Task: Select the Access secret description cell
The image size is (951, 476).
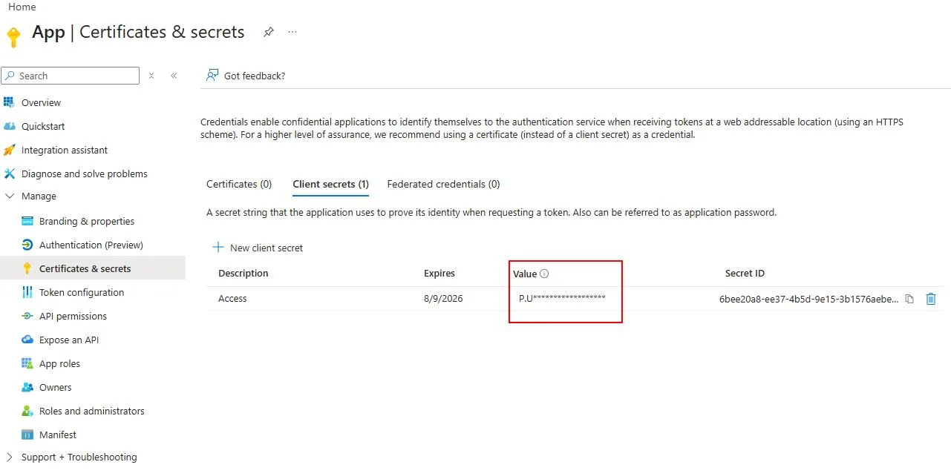Action: 232,298
